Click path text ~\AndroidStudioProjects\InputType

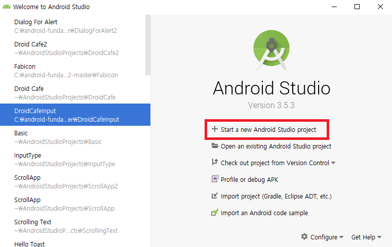65,164
